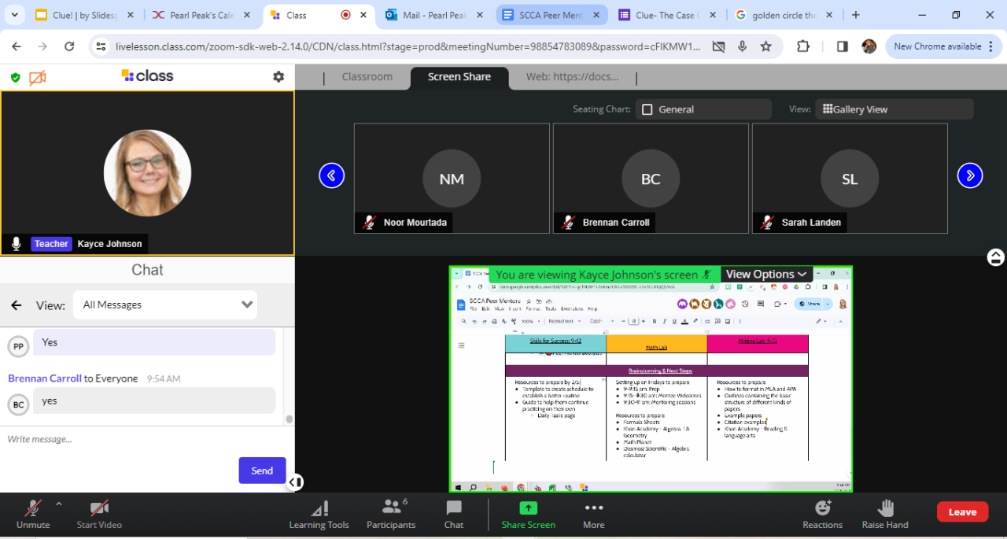This screenshot has height=539, width=1007.
Task: Select Brennan Carroll participant tile
Action: [651, 178]
